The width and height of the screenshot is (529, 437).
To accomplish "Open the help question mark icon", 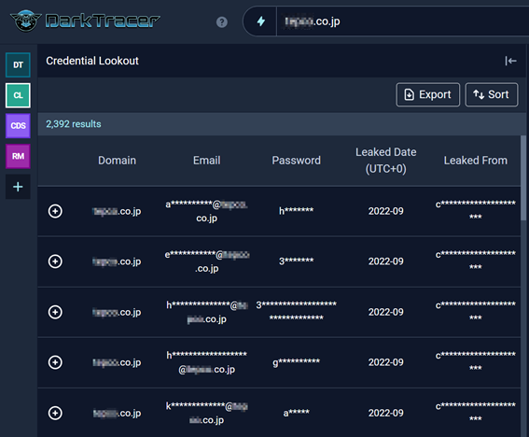I will pyautogui.click(x=222, y=22).
